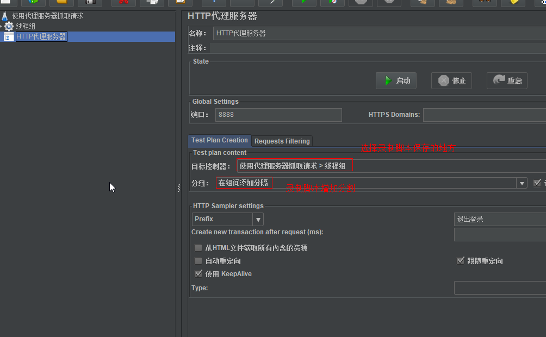Click the 启动 start button
The height and width of the screenshot is (337, 546).
396,80
